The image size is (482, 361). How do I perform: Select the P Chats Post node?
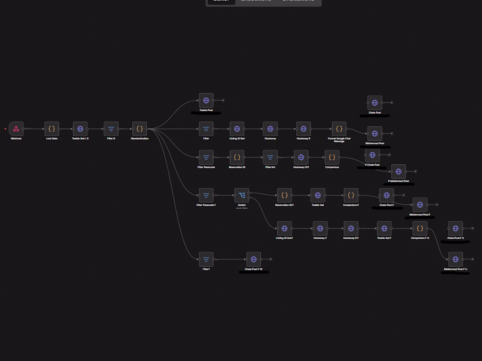point(372,155)
